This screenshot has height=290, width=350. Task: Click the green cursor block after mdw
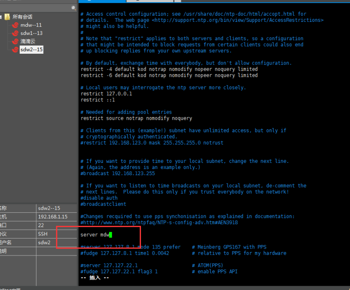pyautogui.click(x=110, y=235)
